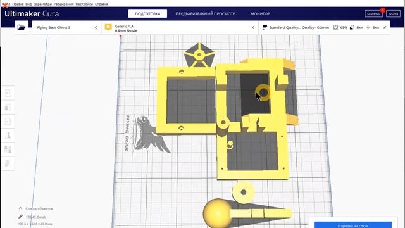Image resolution: width=405 pixels, height=228 pixels.
Task: Click the pentagon star model on the plate
Action: pyautogui.click(x=199, y=55)
